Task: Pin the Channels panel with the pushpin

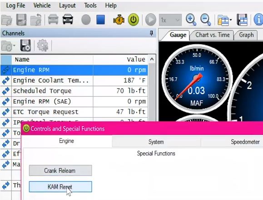Action: [151, 33]
